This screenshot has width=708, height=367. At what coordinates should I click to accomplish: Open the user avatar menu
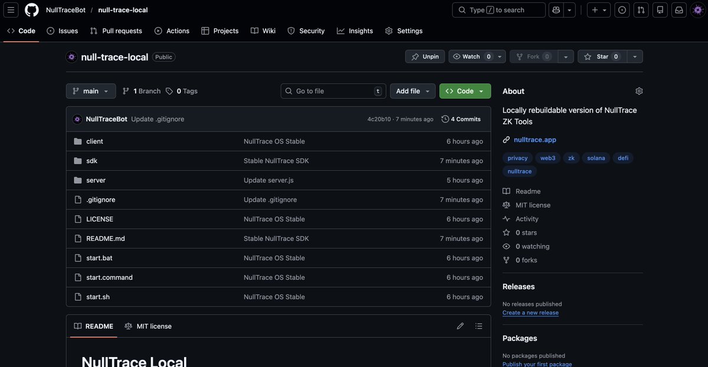[x=697, y=10]
